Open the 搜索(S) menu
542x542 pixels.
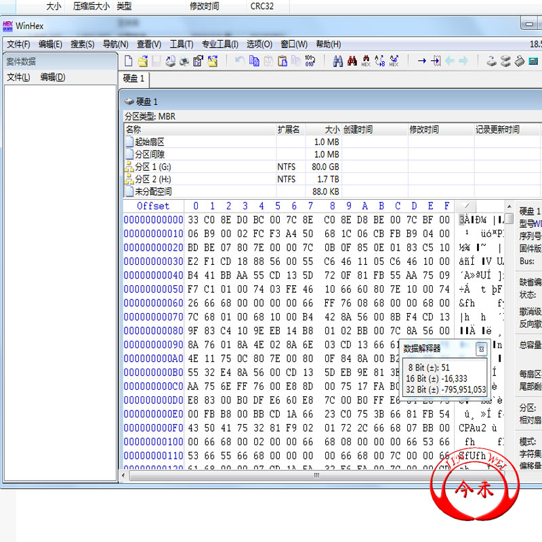click(x=82, y=44)
